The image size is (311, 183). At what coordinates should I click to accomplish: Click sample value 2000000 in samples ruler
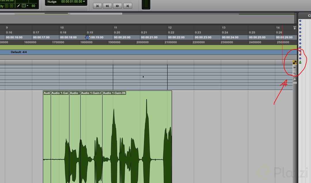(x=143, y=42)
